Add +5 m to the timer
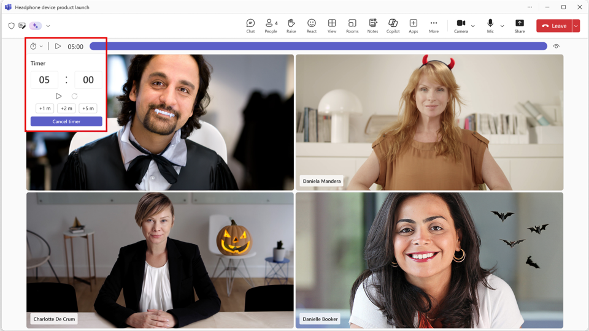Screen dimensions: 589x331 pos(88,108)
